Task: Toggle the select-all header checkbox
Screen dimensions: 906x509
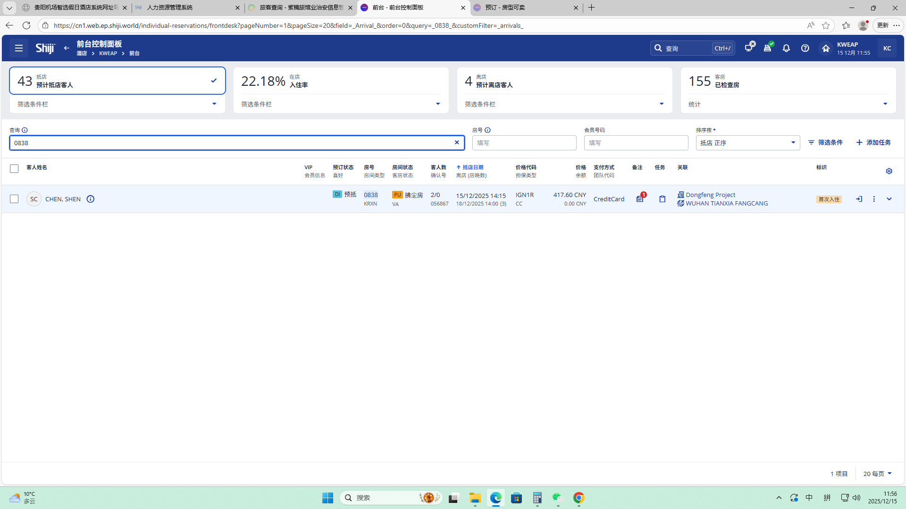Action: (x=14, y=169)
